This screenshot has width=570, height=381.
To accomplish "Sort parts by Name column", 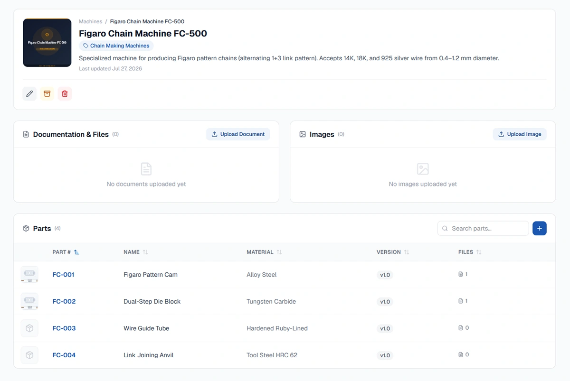I will (136, 252).
